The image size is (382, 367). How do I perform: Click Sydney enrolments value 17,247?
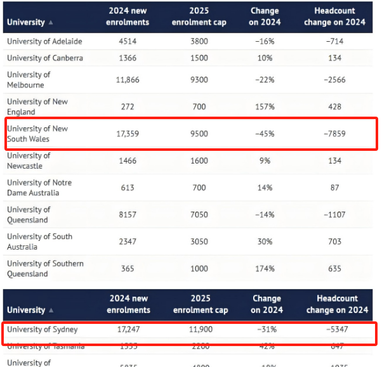(x=128, y=330)
